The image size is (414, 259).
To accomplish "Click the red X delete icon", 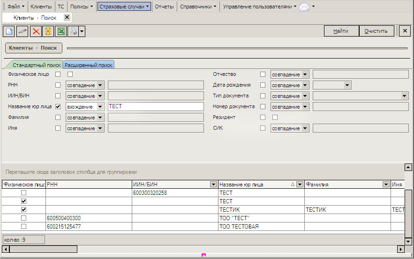I will (35, 31).
